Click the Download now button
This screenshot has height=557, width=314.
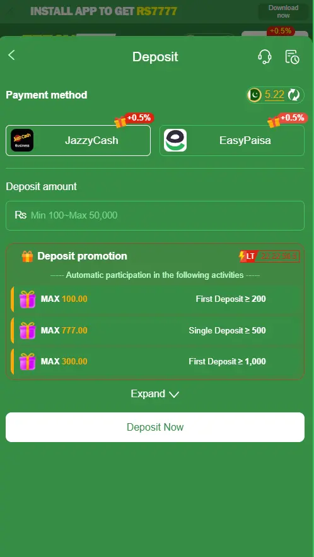283,12
